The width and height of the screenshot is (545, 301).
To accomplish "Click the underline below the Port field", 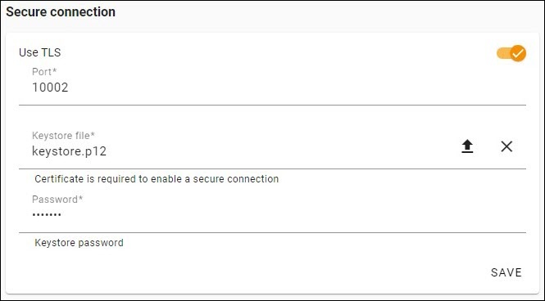I will pos(272,105).
